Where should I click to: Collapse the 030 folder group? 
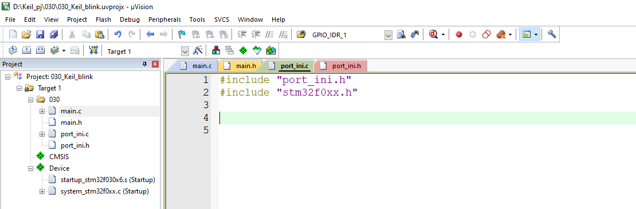point(30,100)
